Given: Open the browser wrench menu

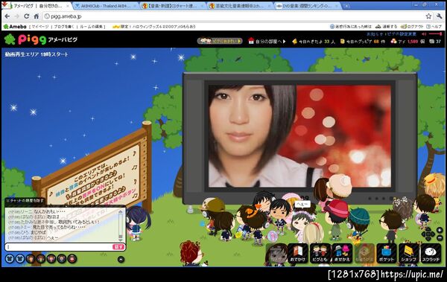Looking at the screenshot, I should [439, 16].
